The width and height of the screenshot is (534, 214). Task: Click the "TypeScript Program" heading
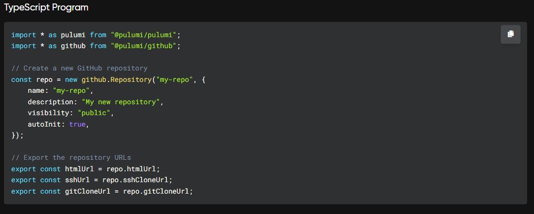46,7
